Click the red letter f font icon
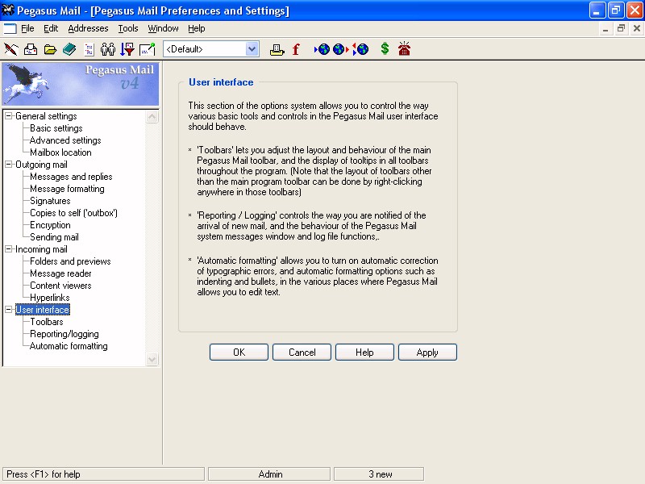This screenshot has width=645, height=484. pos(296,49)
